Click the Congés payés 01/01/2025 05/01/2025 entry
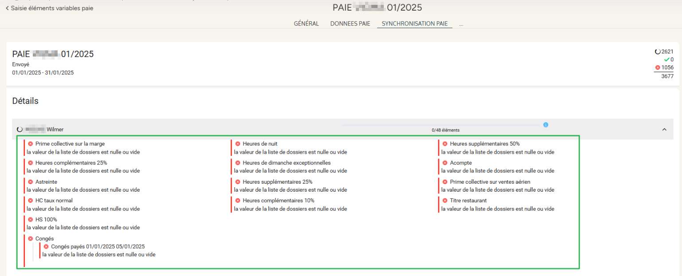 tap(97, 247)
